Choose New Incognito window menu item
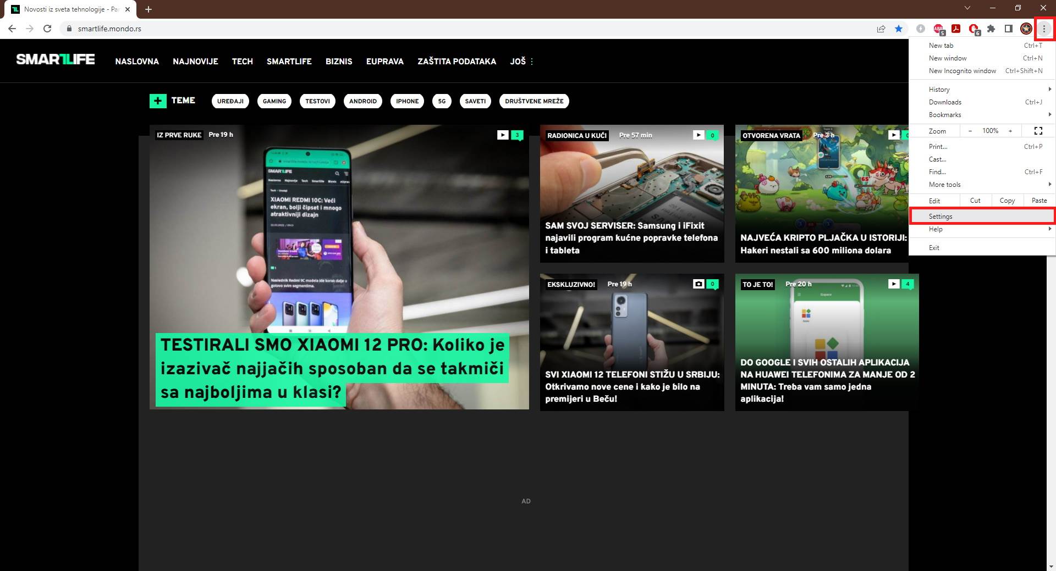1056x571 pixels. pyautogui.click(x=963, y=71)
